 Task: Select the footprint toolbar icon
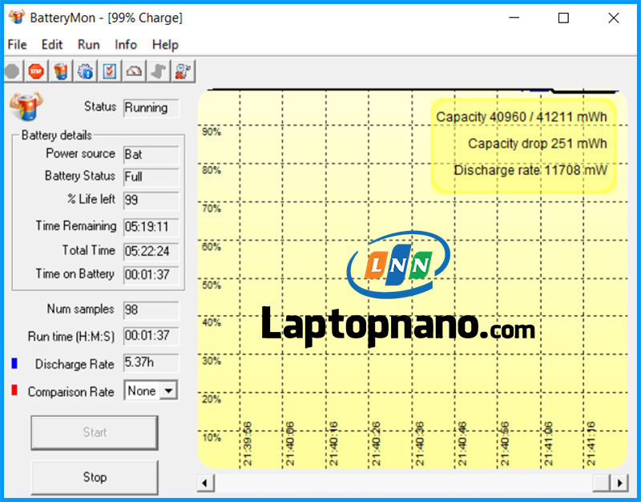point(158,71)
